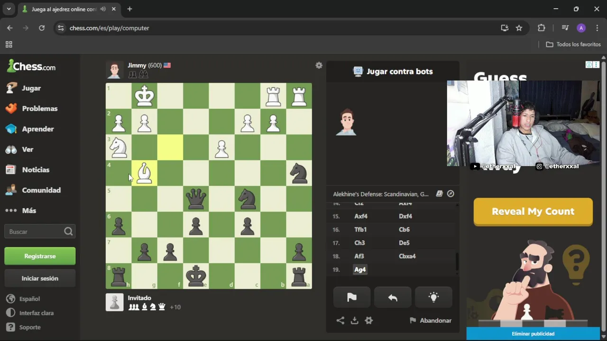Click the undo move arrow button
Screen dimensions: 607x341
click(393, 297)
